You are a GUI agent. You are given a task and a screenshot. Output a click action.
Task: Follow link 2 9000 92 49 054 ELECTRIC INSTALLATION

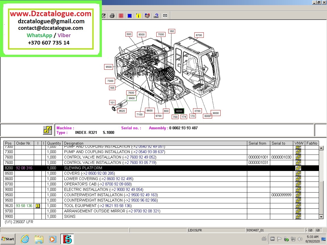[128, 190]
